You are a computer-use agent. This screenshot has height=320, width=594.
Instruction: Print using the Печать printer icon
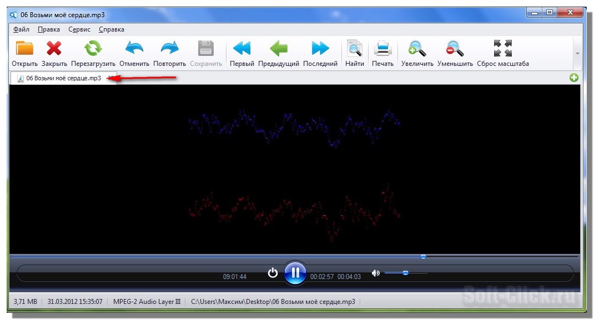[x=382, y=49]
